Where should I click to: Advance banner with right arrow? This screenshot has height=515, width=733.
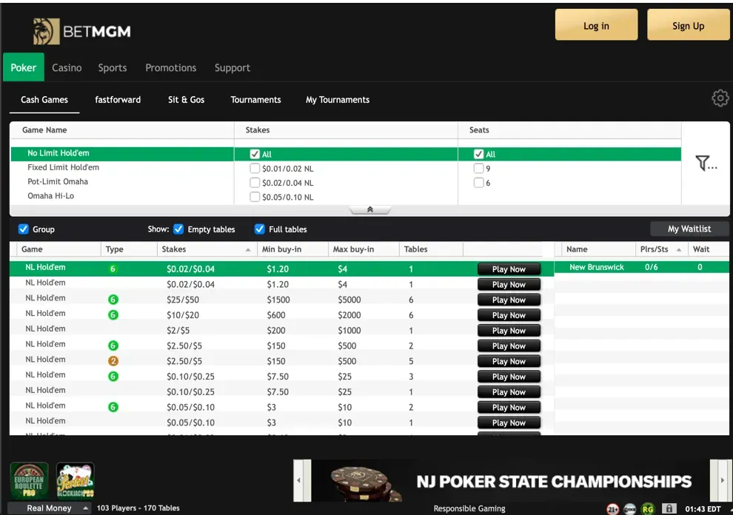pyautogui.click(x=721, y=480)
